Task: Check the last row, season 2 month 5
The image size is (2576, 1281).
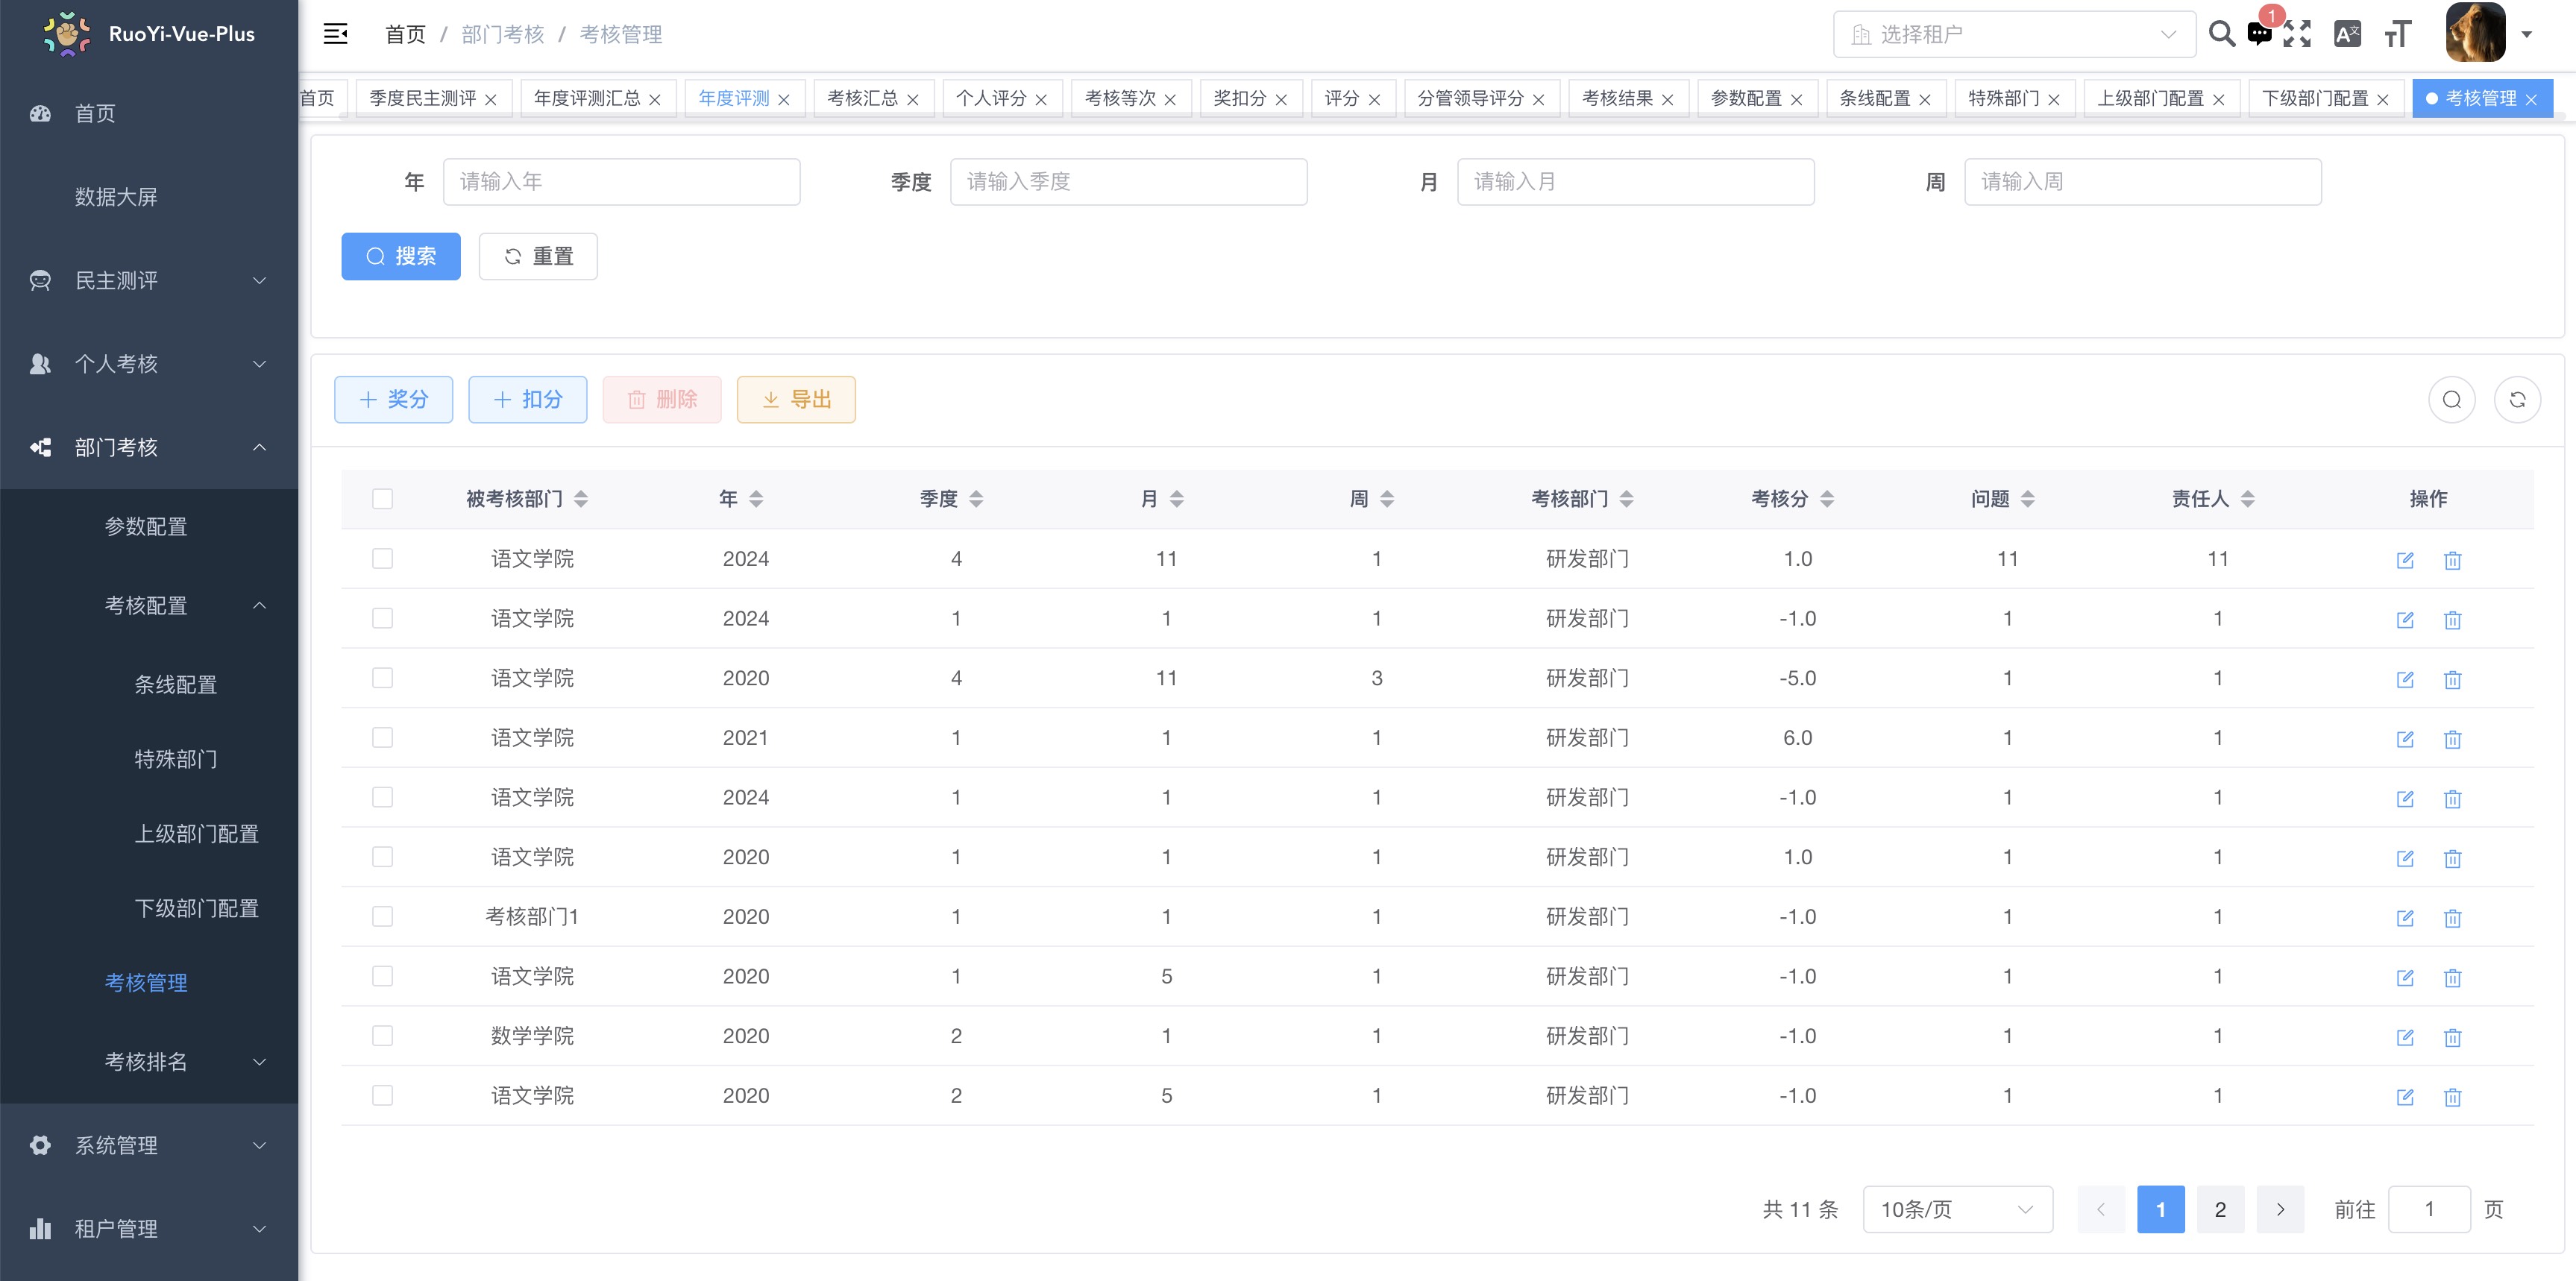Action: (x=382, y=1095)
